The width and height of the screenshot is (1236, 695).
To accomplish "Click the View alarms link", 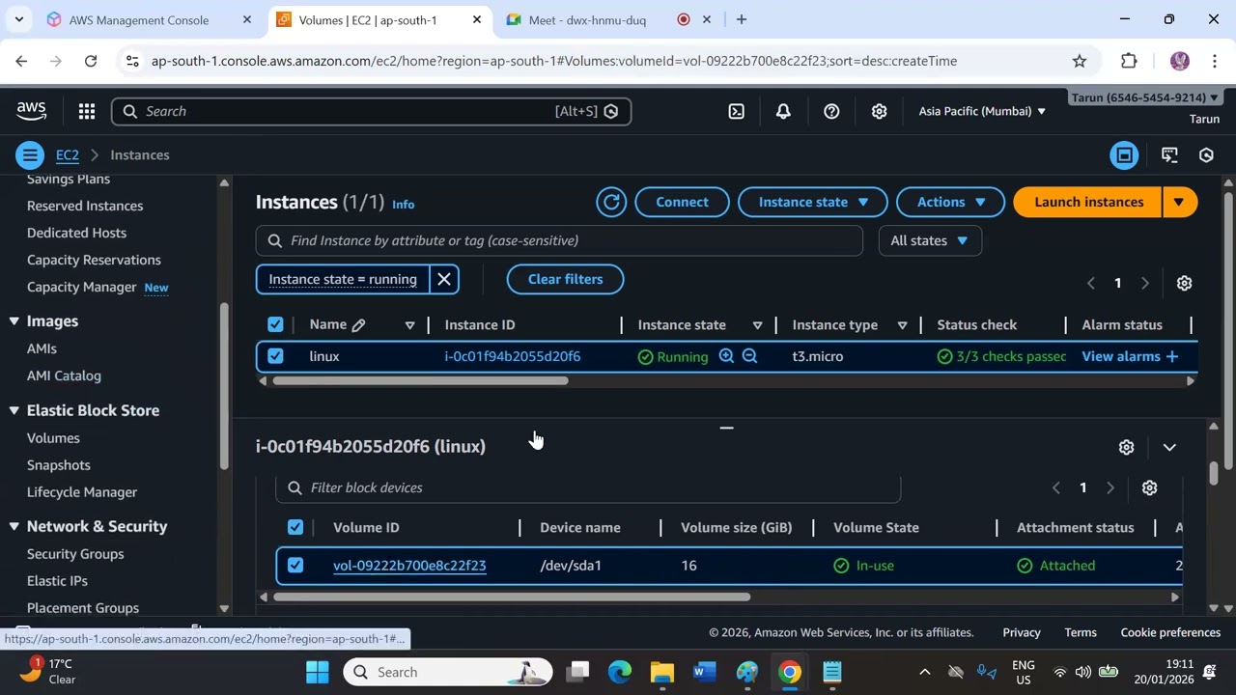I will tap(1130, 356).
